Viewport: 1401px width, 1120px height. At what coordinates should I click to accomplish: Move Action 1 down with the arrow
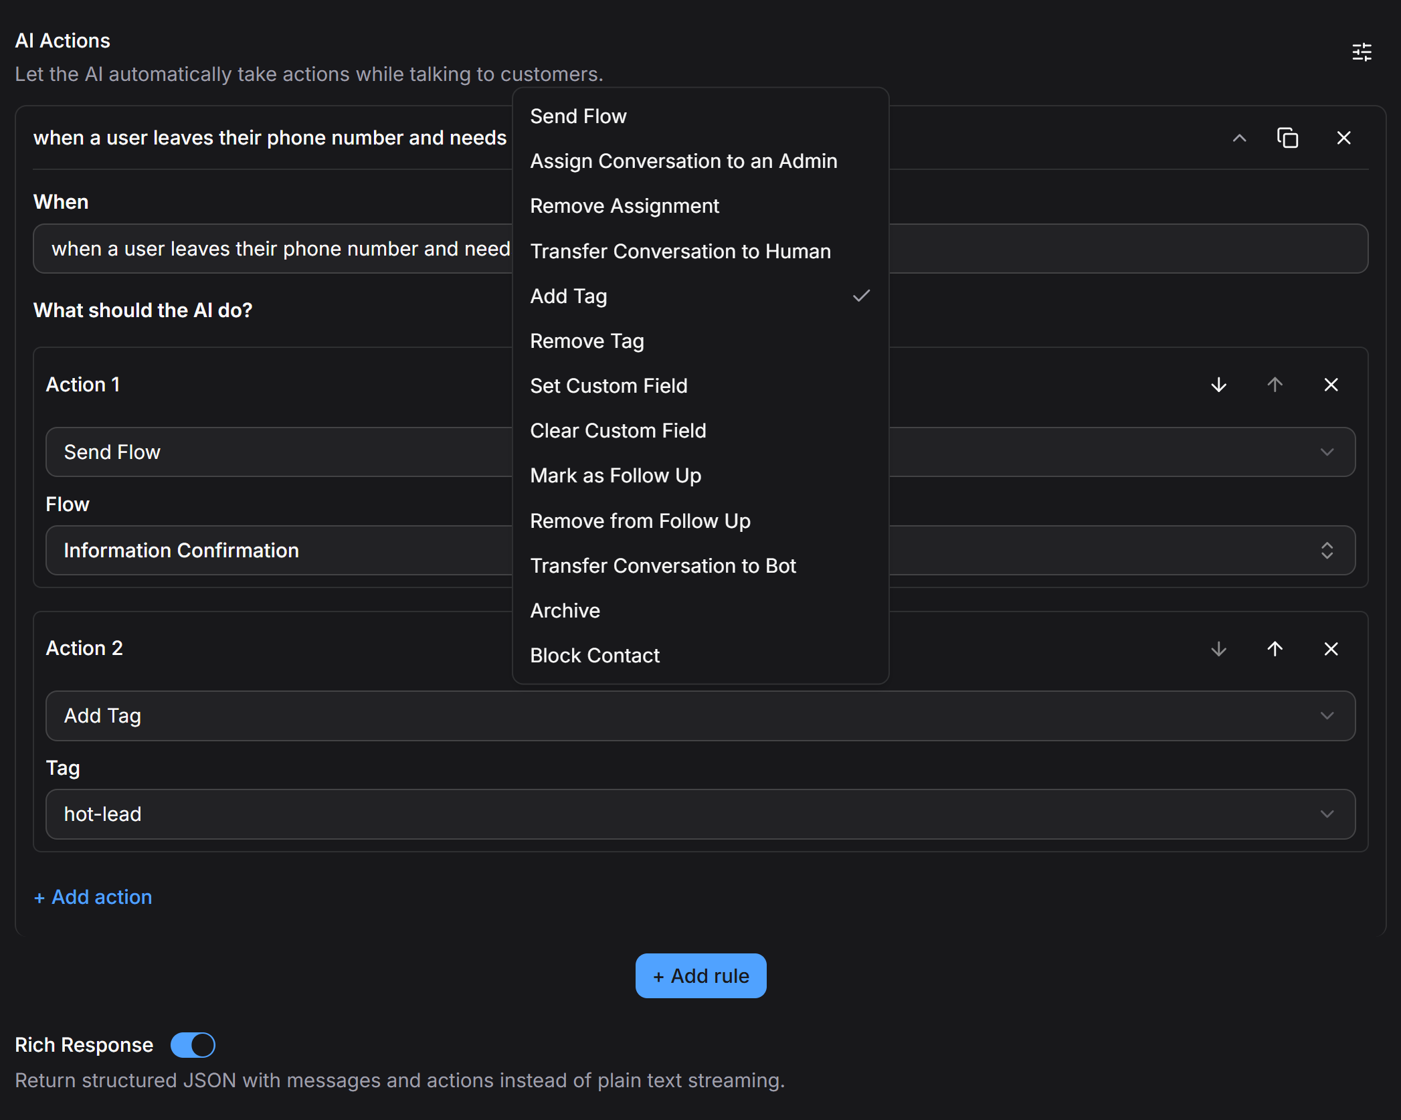pos(1218,385)
